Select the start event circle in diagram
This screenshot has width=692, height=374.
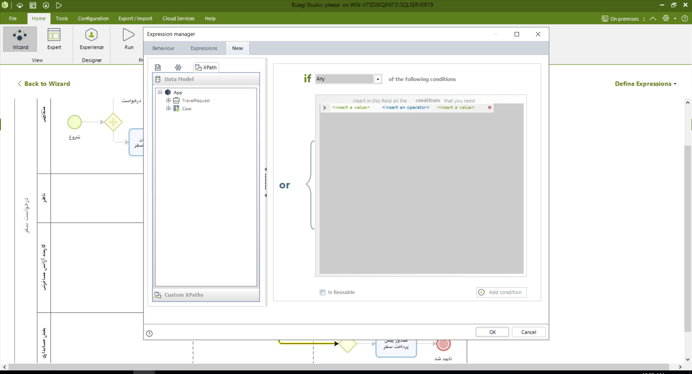(75, 122)
